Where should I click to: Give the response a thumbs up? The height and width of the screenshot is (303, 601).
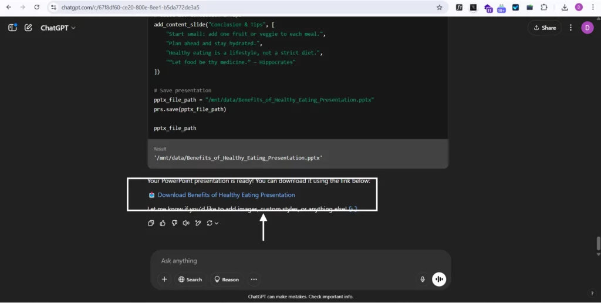163,223
